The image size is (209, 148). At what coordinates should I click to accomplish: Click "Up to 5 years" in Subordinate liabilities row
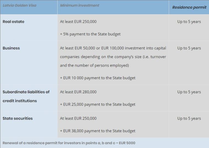pos(189,92)
